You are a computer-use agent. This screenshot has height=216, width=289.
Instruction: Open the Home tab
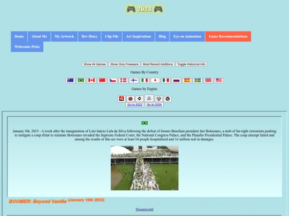point(19,36)
